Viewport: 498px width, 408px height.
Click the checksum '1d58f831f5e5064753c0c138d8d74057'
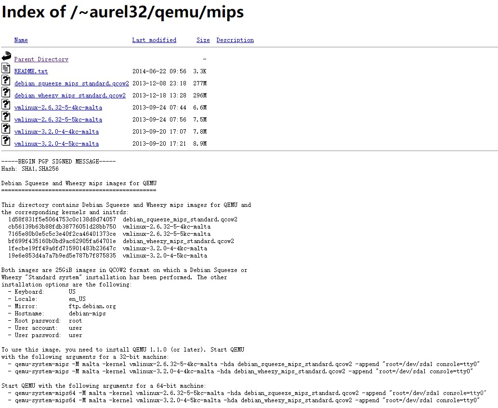pyautogui.click(x=62, y=219)
